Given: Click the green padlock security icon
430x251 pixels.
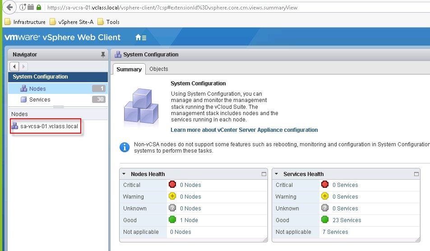Looking at the screenshot, I should pyautogui.click(x=39, y=7).
